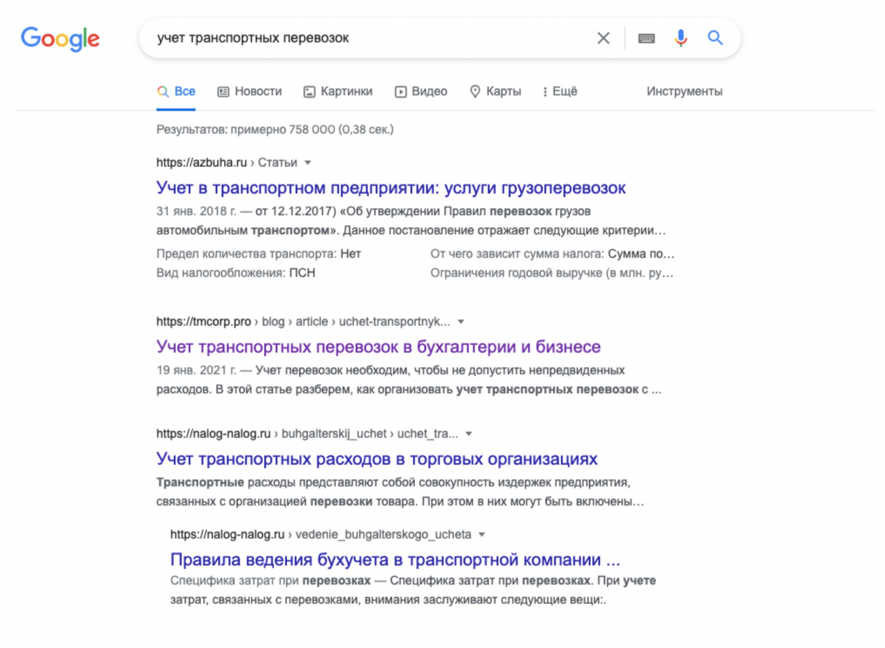Viewport: 885px width, 648px height.
Task: Click the Google logo
Action: click(x=60, y=39)
